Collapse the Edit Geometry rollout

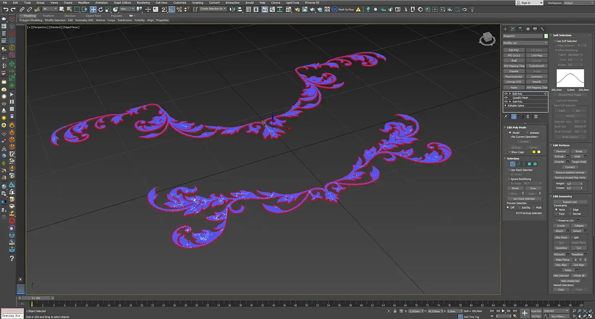(x=563, y=196)
